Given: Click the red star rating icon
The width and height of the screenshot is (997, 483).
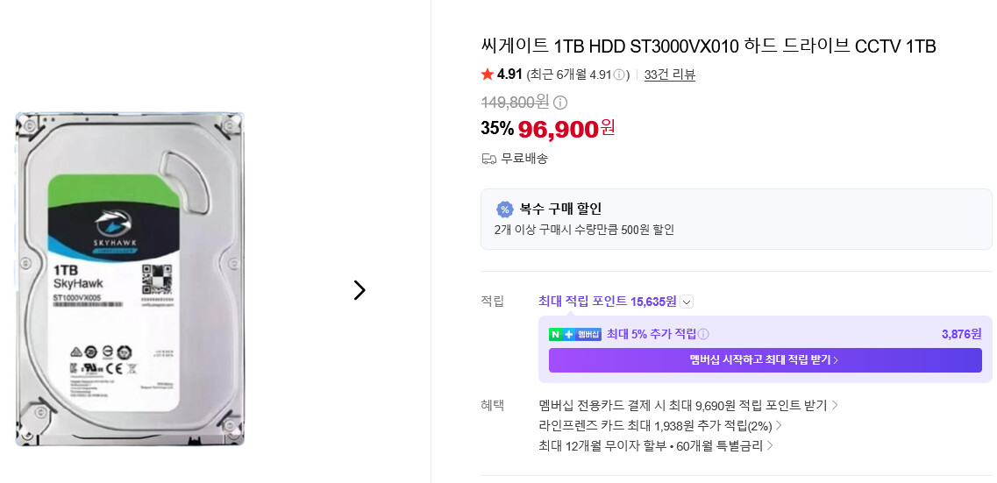Looking at the screenshot, I should (488, 75).
